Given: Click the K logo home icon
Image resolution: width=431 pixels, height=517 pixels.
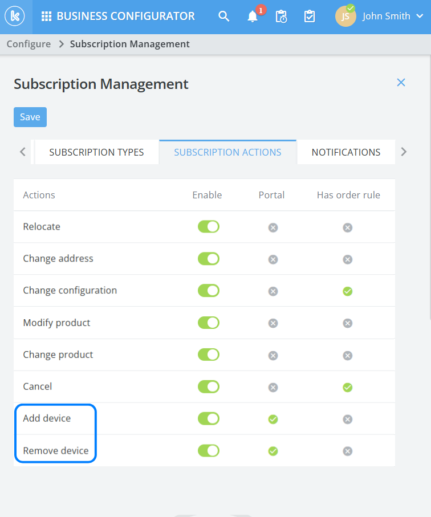Looking at the screenshot, I should tap(14, 16).
